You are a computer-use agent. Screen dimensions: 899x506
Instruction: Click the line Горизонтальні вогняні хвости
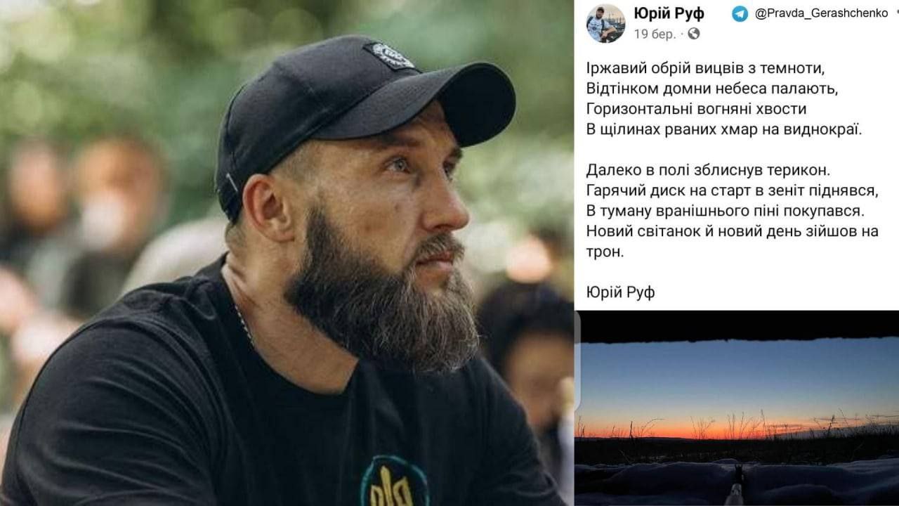(696, 110)
